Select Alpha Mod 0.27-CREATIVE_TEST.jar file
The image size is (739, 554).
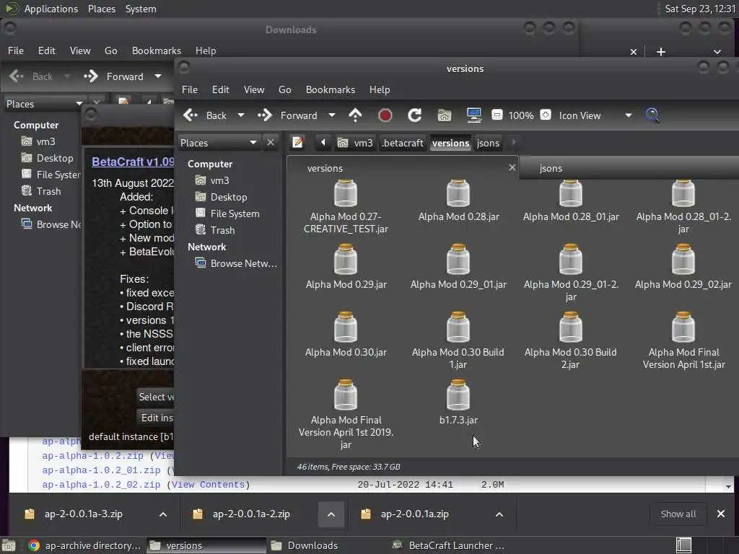346,207
